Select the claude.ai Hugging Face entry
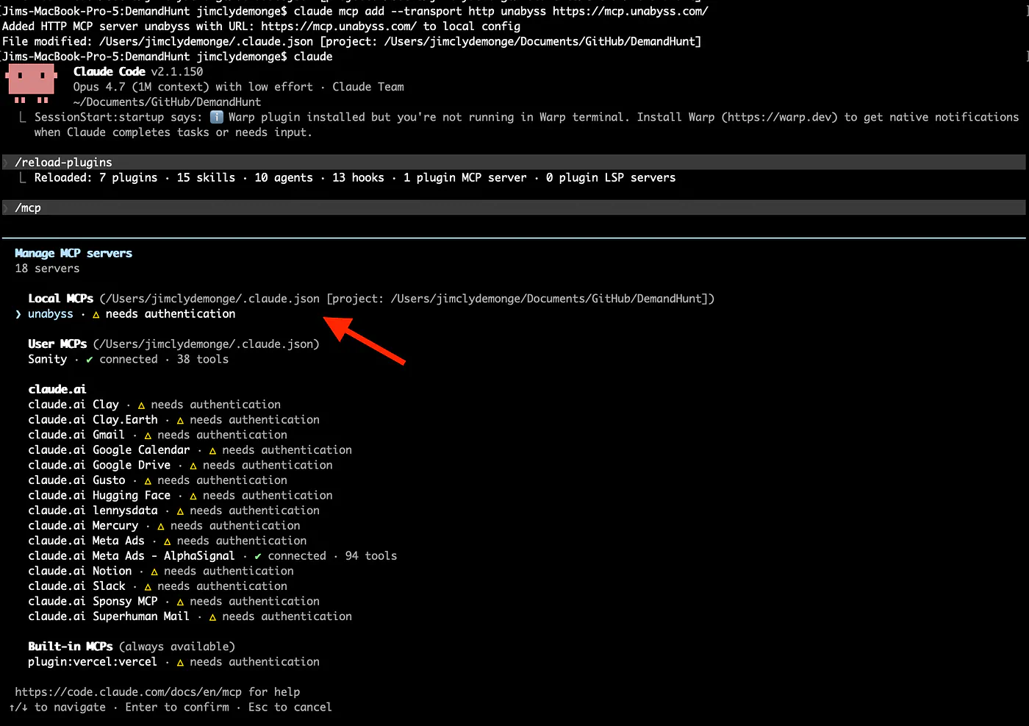The height and width of the screenshot is (726, 1029). point(99,495)
